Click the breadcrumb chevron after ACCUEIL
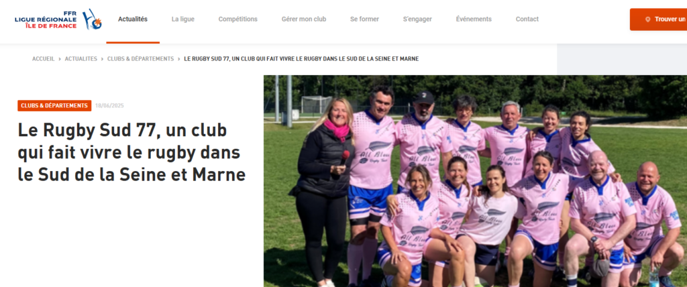687x287 pixels. tap(60, 59)
